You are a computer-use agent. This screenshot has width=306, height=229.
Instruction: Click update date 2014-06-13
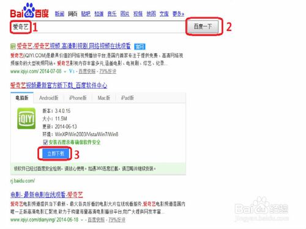tap(66, 126)
